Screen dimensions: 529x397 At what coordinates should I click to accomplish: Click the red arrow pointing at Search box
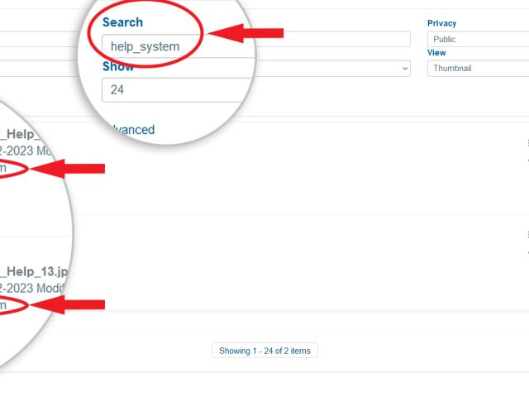click(245, 33)
